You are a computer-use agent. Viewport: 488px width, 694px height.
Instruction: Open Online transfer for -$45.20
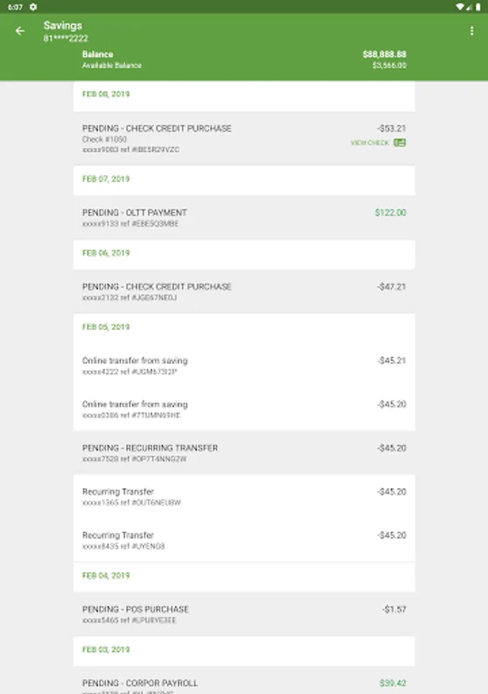[244, 409]
